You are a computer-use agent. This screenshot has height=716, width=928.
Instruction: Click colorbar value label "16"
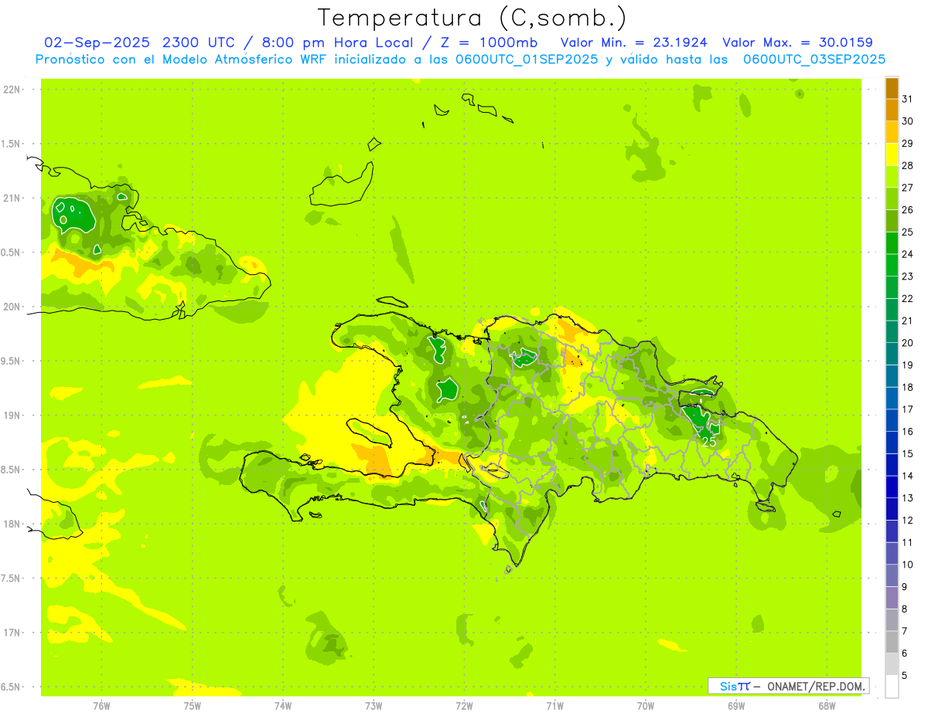[907, 432]
